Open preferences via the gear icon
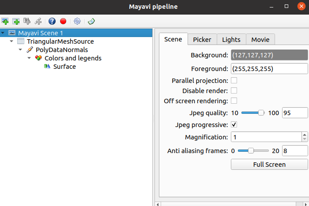 (77, 21)
